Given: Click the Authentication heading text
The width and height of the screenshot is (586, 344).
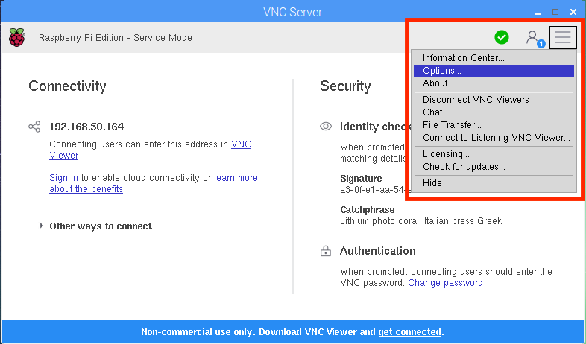Looking at the screenshot, I should click(377, 251).
